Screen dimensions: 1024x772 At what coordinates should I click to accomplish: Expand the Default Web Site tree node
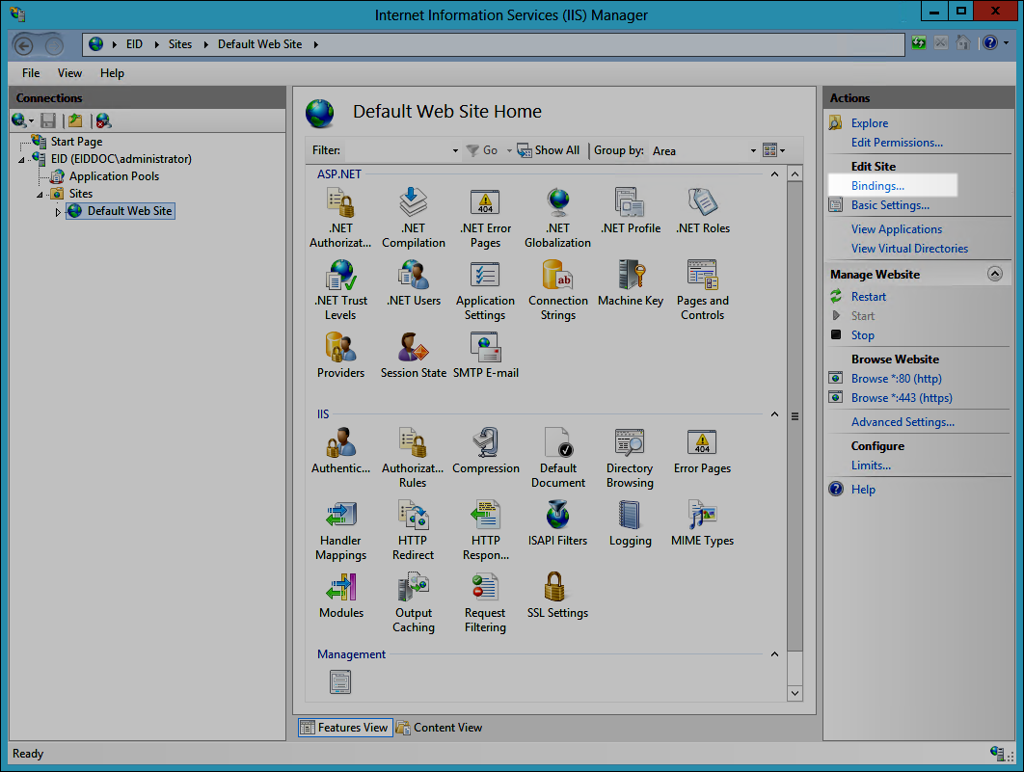pos(57,212)
